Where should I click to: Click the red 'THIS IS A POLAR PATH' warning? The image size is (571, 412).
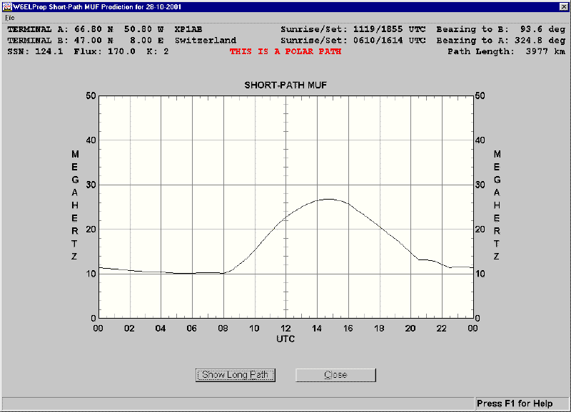coord(285,51)
